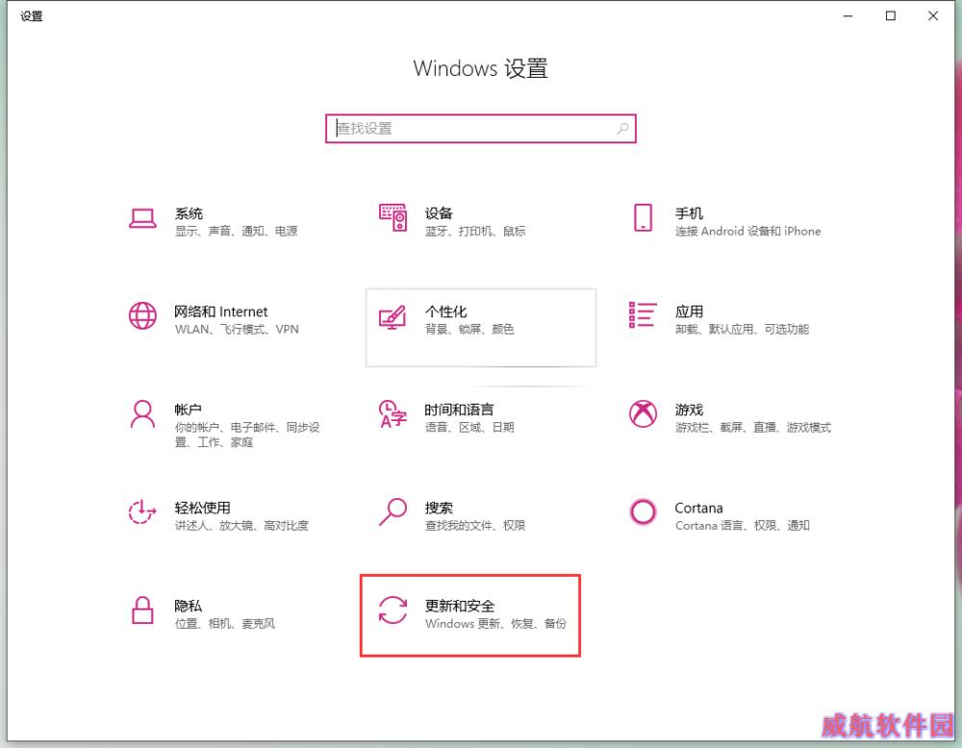Open 网络和 Internet title

(221, 312)
